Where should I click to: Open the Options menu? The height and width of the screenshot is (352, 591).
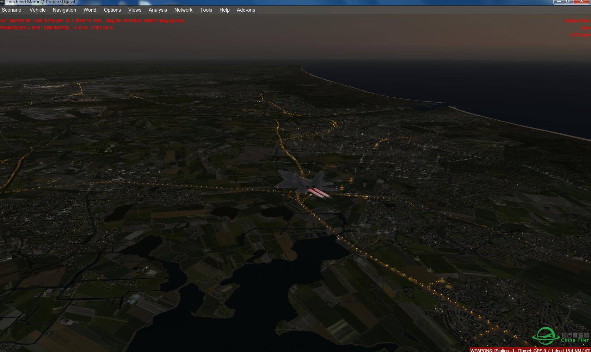coord(112,10)
